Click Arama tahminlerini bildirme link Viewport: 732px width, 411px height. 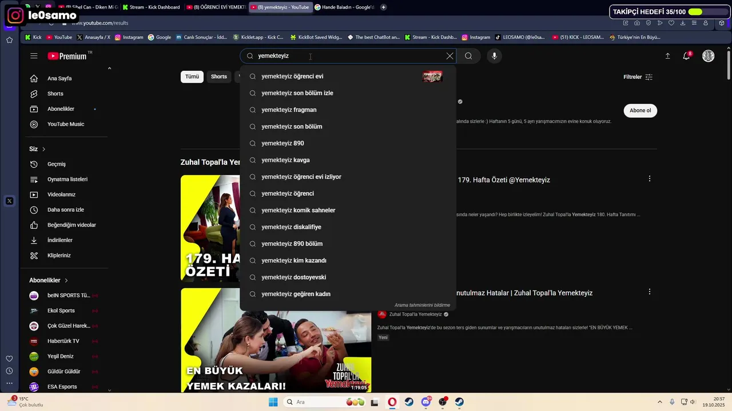(x=422, y=305)
